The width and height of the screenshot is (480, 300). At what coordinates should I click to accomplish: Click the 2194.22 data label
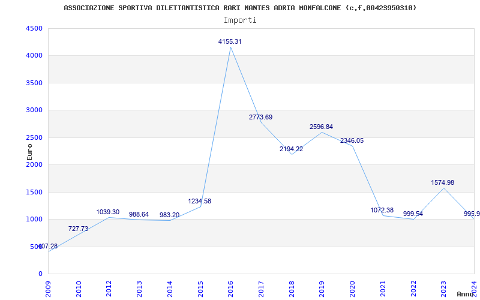click(291, 149)
